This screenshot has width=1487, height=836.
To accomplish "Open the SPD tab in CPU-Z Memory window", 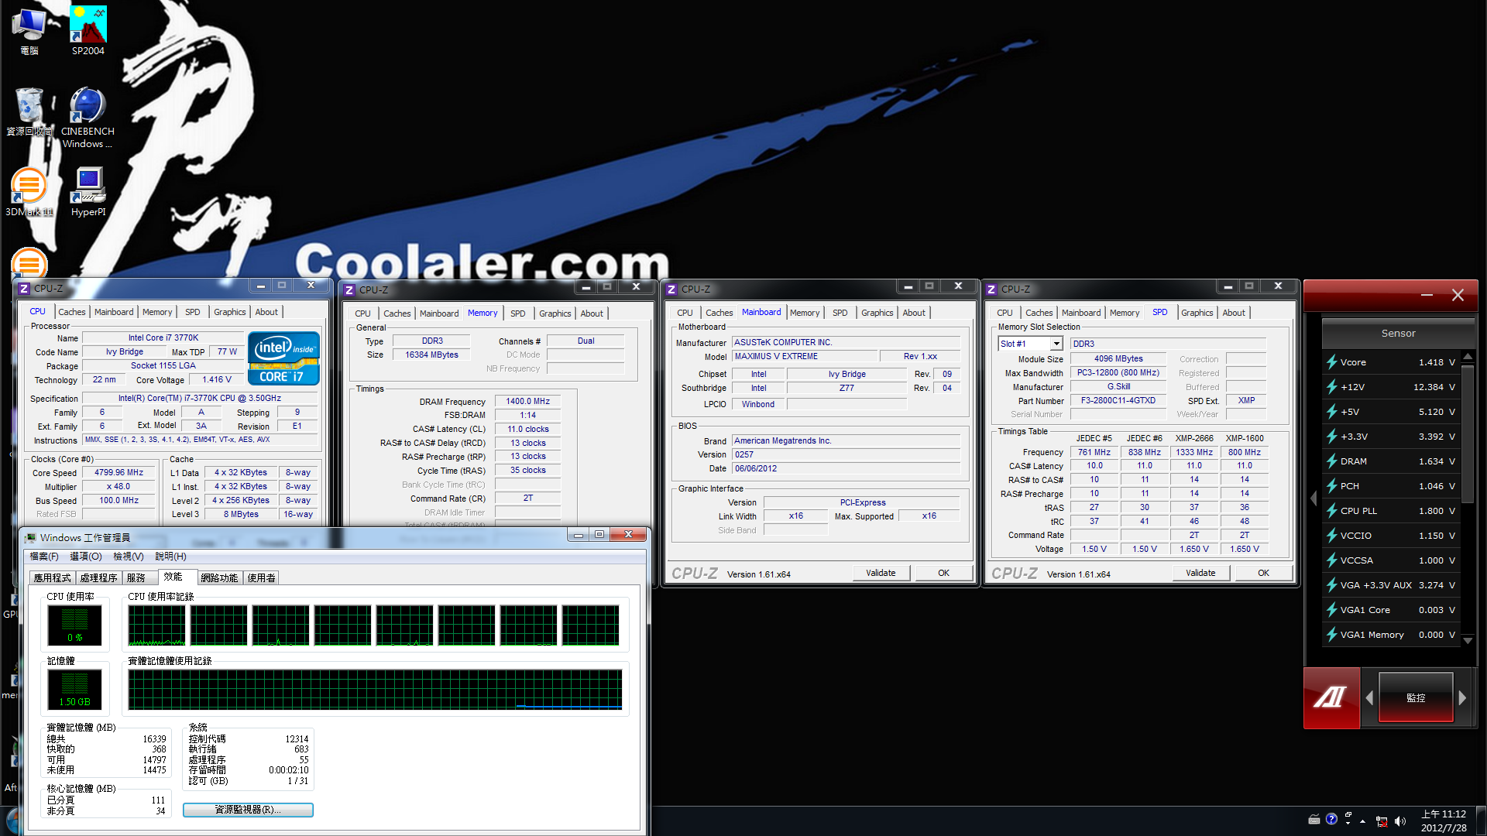I will 518,313.
